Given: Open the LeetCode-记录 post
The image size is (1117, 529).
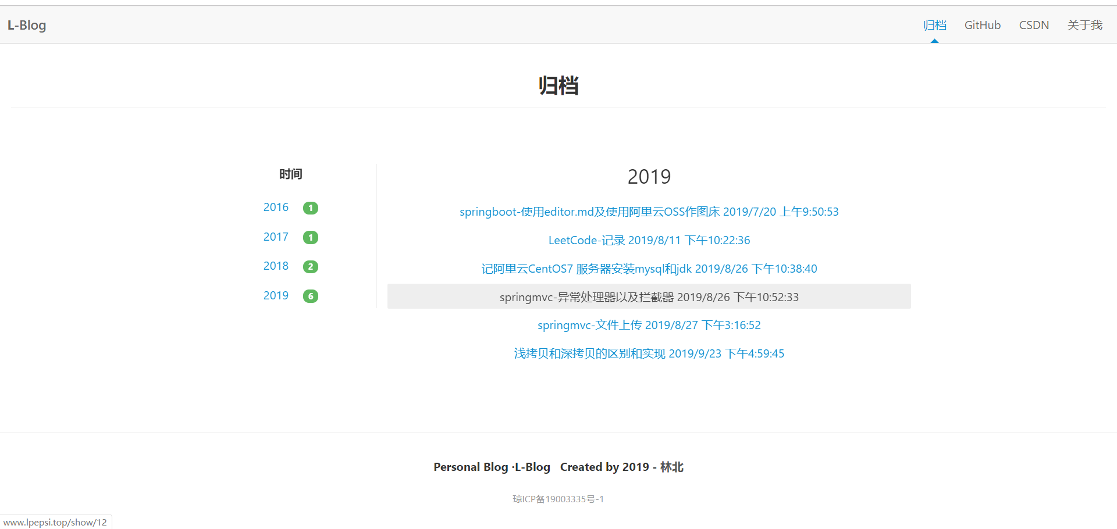Looking at the screenshot, I should click(x=649, y=240).
